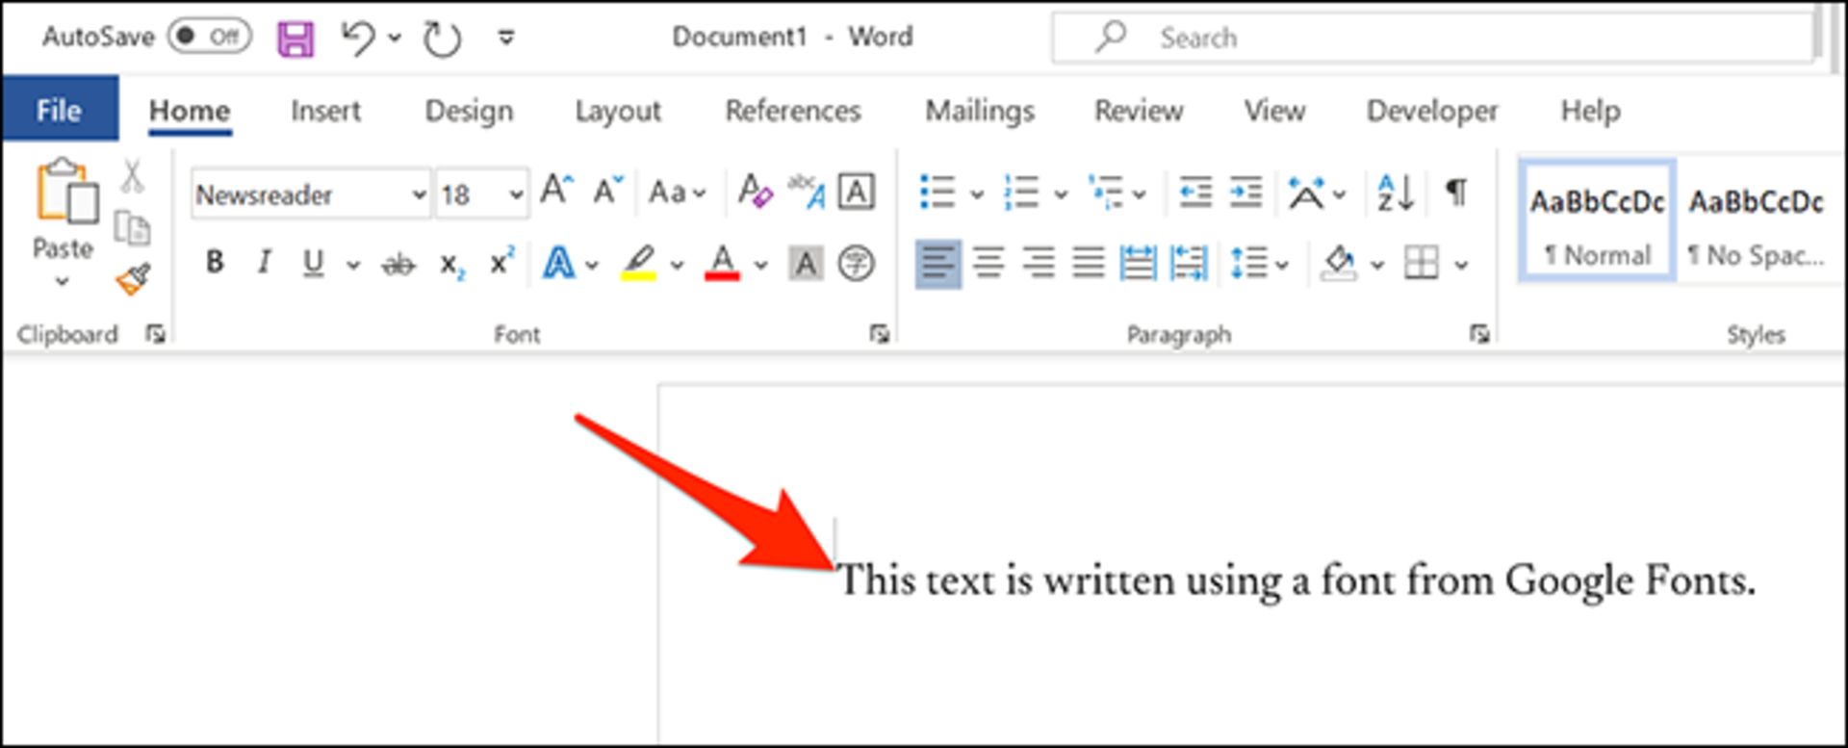1848x748 pixels.
Task: Click the Format Painter brush icon
Action: point(134,279)
